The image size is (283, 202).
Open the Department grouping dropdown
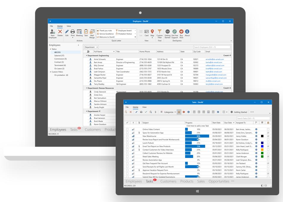tap(91, 47)
